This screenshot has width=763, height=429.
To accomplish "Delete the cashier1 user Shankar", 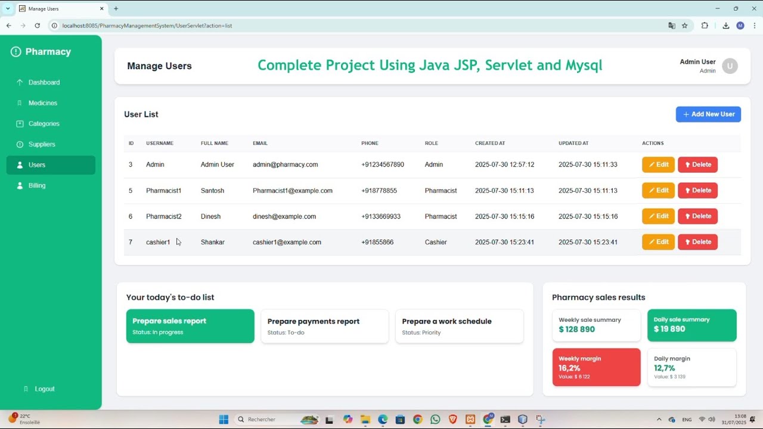I will [x=697, y=242].
